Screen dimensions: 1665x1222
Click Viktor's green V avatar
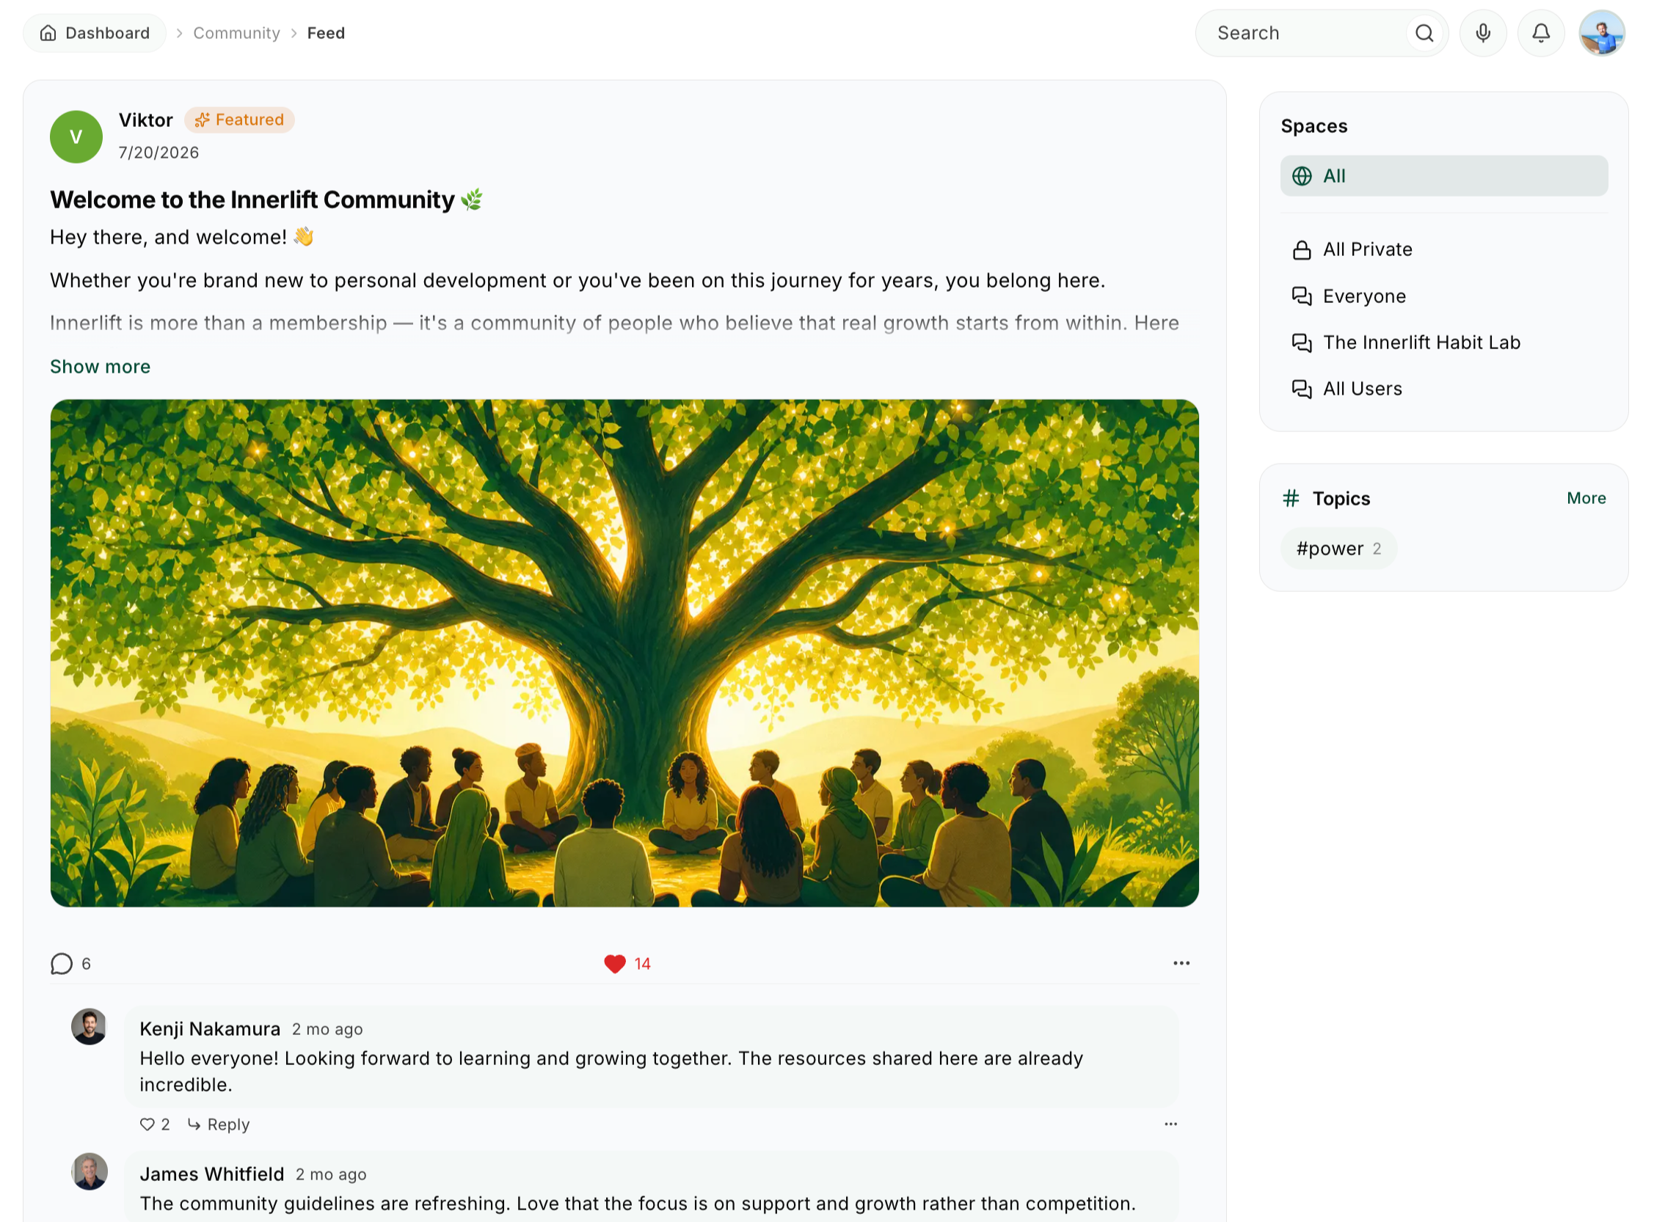pos(76,137)
